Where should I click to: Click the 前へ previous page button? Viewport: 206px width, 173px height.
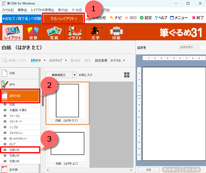[x=173, y=170]
